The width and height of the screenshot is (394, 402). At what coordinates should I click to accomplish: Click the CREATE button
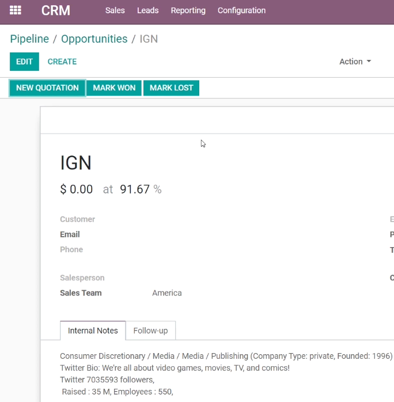tap(62, 62)
